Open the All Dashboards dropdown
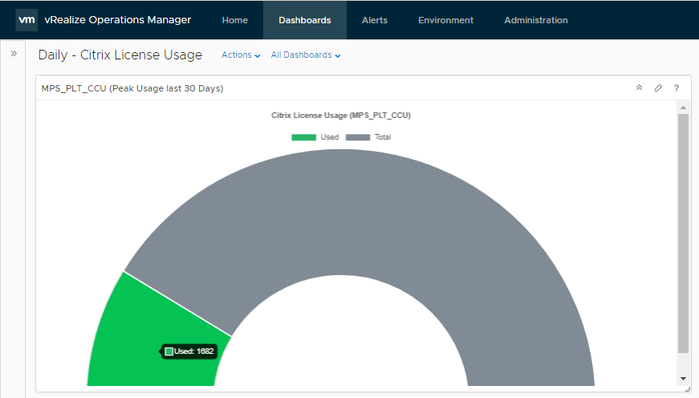 pos(306,55)
